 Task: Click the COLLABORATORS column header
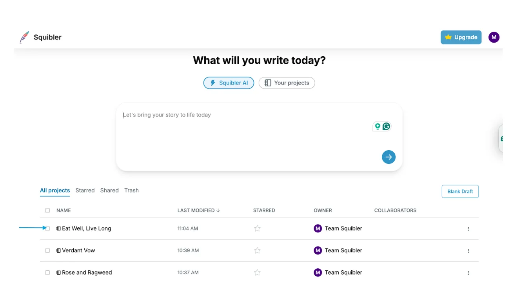click(x=395, y=210)
